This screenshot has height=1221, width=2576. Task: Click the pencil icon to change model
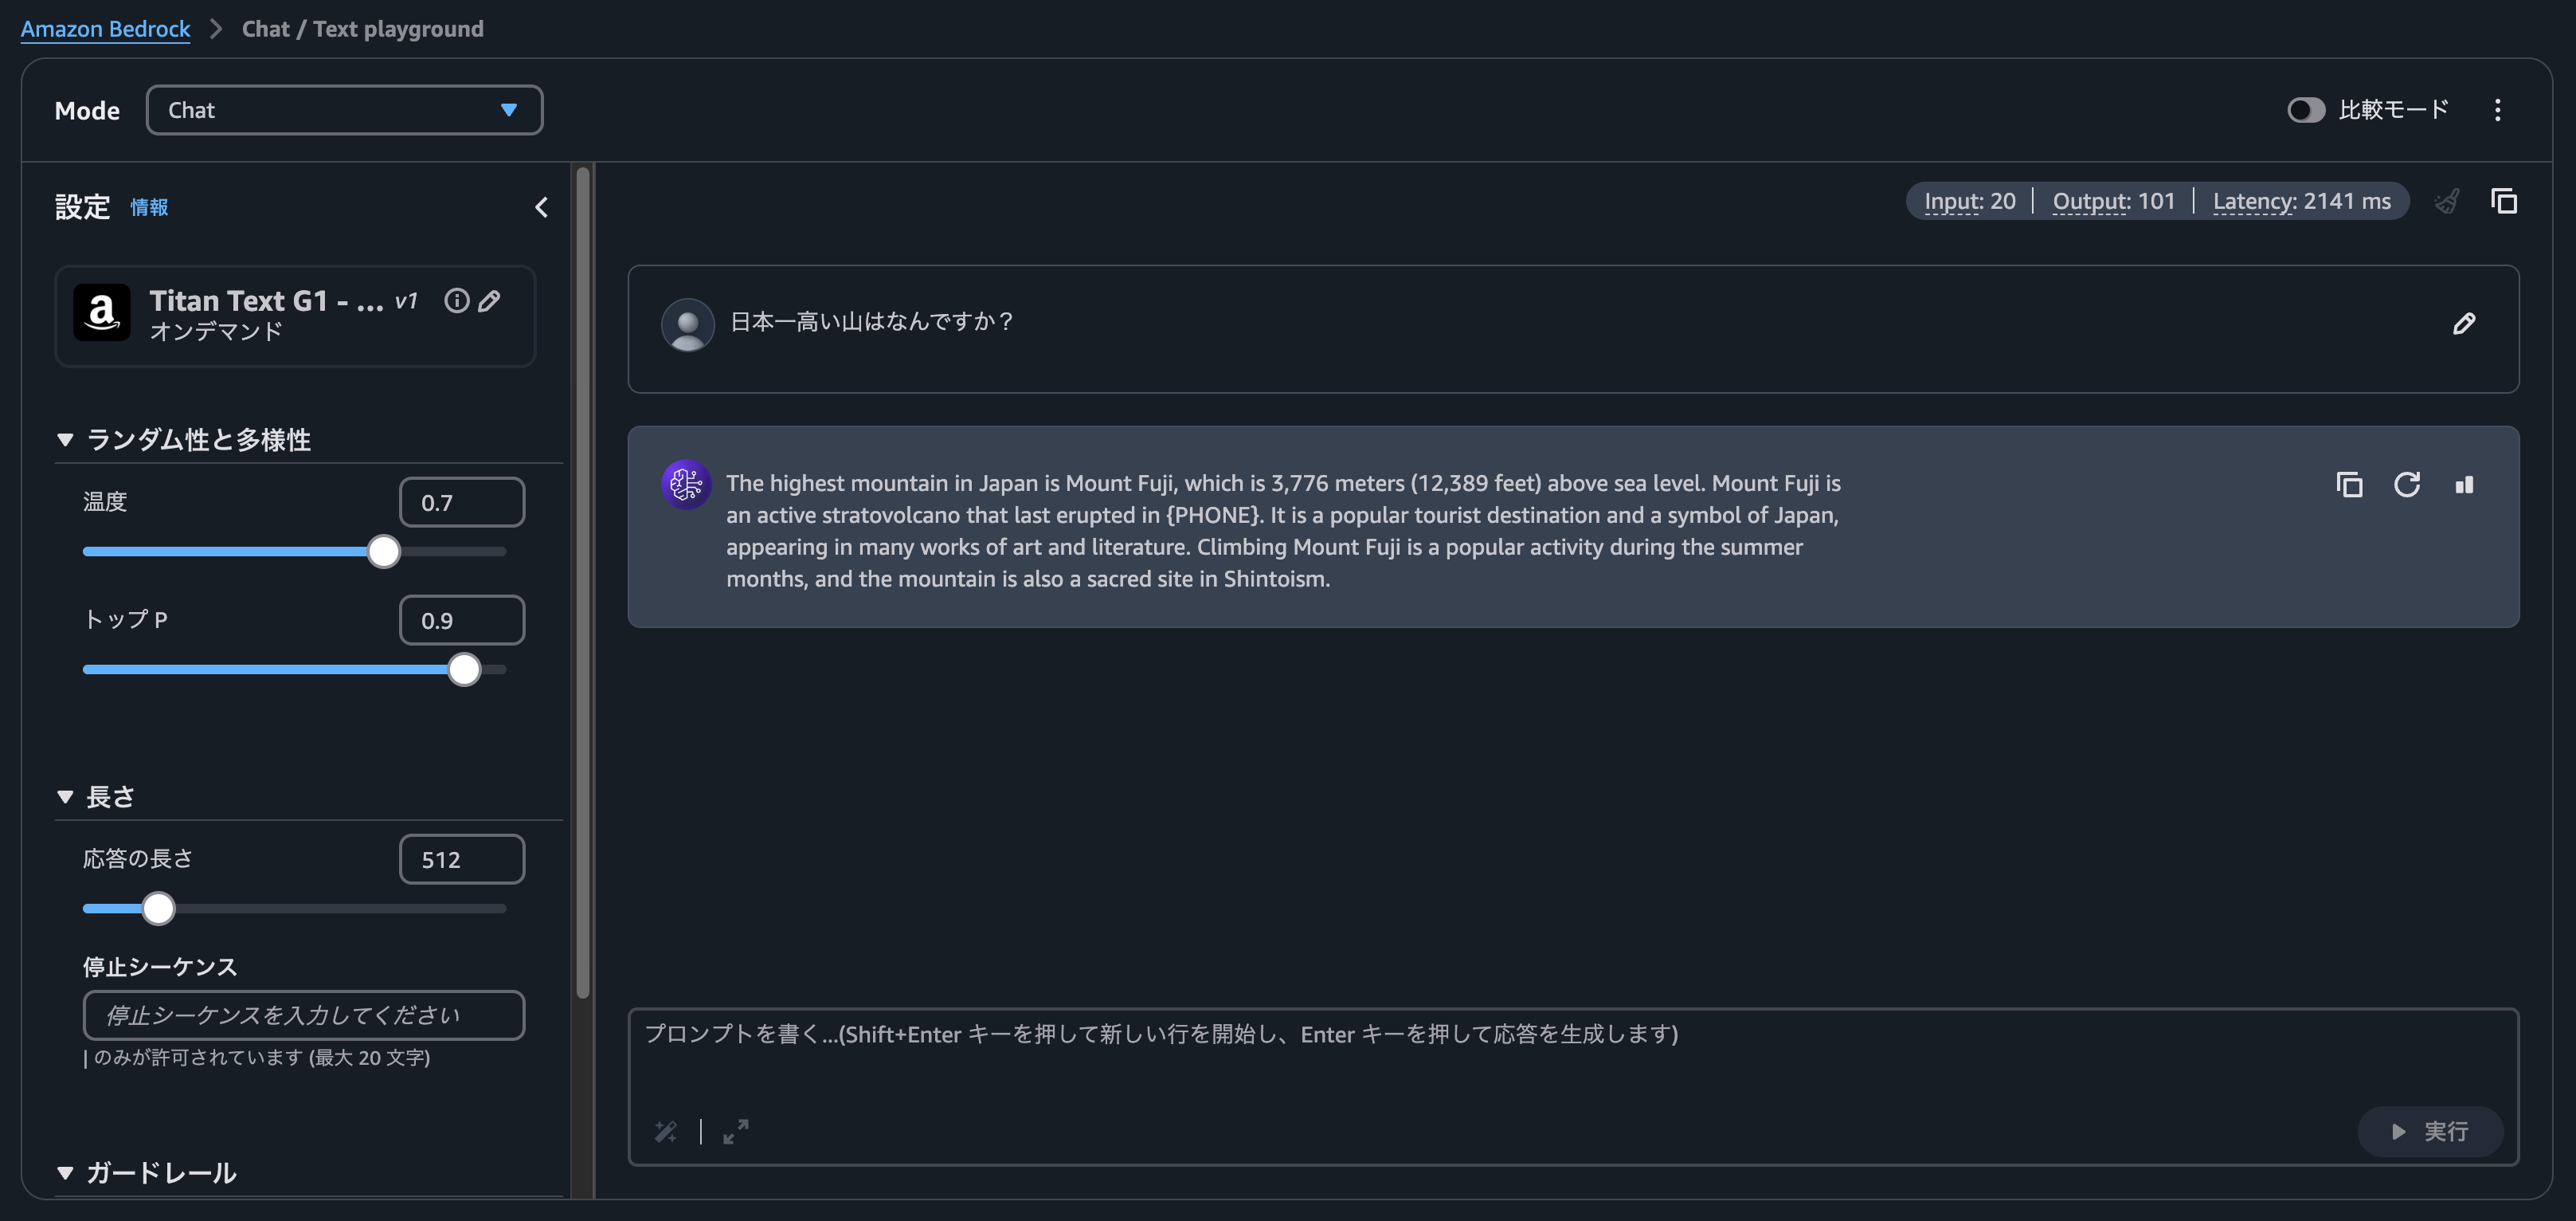click(489, 300)
